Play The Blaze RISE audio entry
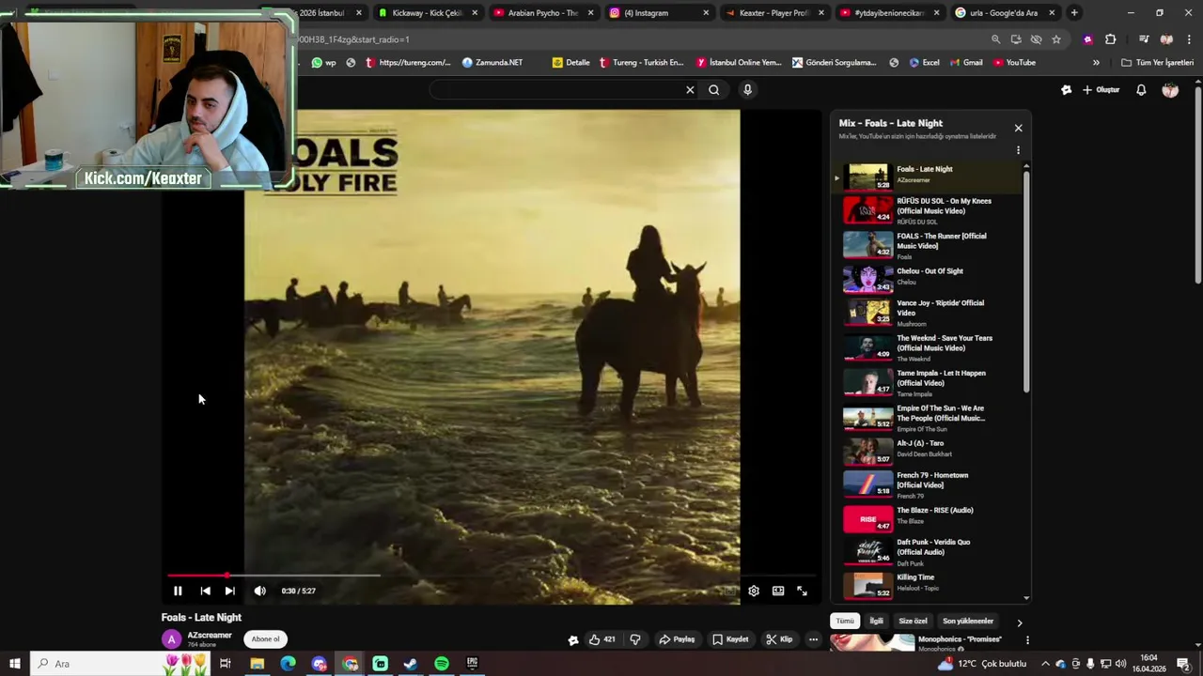This screenshot has height=676, width=1203. click(927, 518)
